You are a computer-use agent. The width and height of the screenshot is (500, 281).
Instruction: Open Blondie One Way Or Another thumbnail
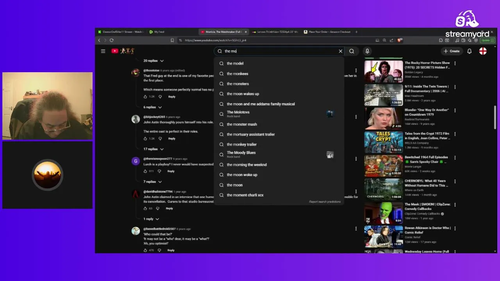pyautogui.click(x=383, y=118)
